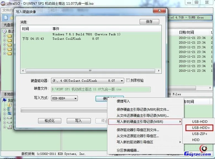The width and height of the screenshot is (215, 159).
Task: Click the disc icon in directory tree
Action: [4, 31]
